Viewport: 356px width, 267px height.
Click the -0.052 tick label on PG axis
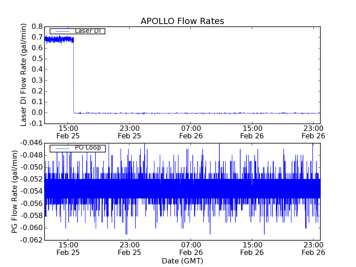tap(31, 179)
